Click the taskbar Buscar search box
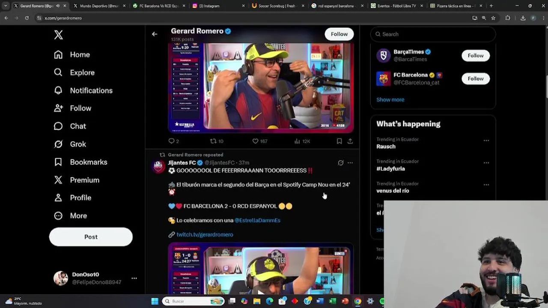 194,301
